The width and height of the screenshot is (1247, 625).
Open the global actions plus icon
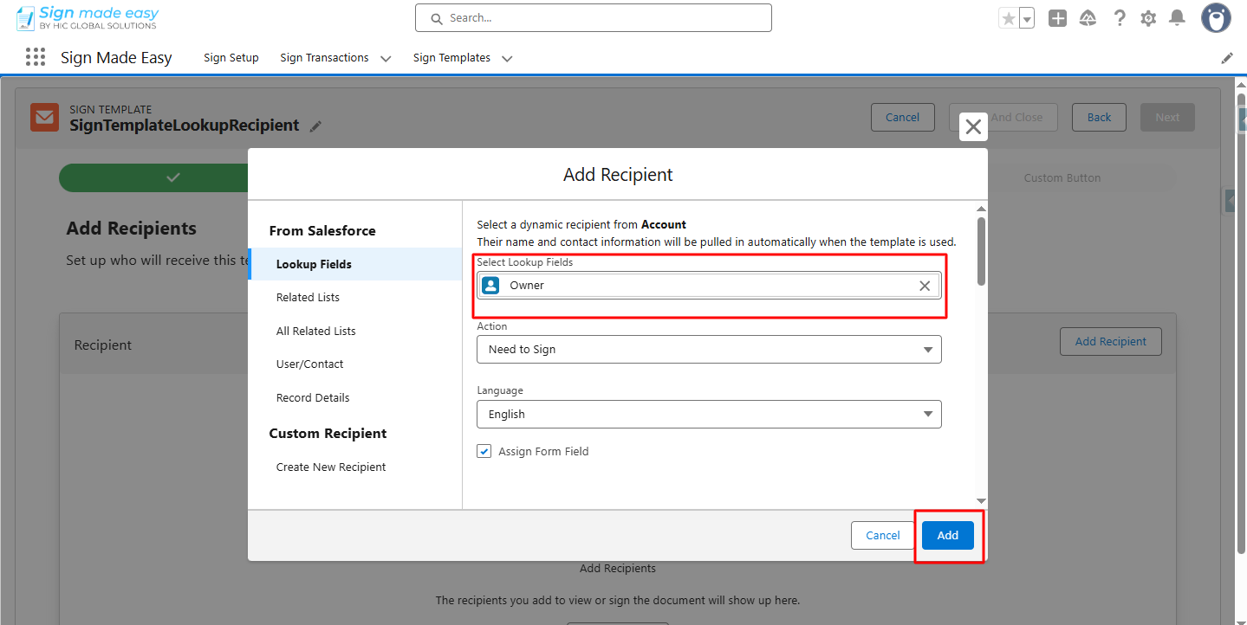[x=1057, y=18]
